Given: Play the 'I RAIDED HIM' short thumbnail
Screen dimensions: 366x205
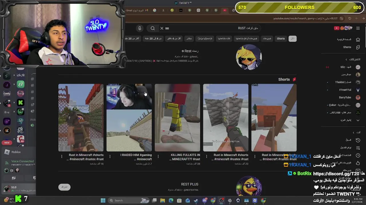Looking at the screenshot, I should click(129, 118).
